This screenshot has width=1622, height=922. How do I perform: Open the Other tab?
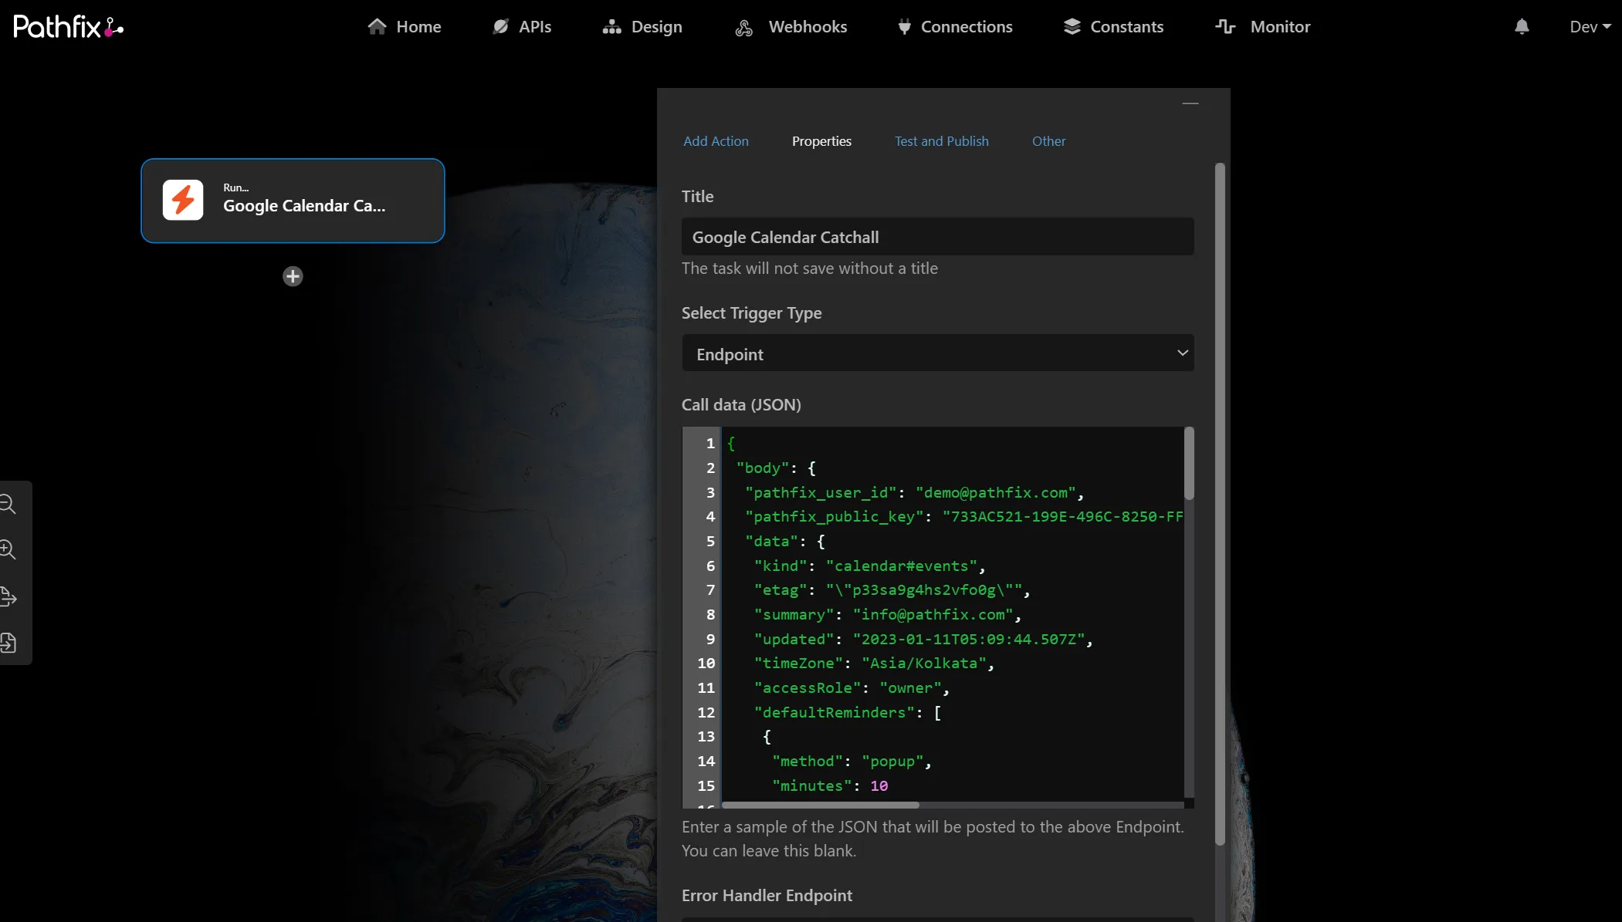1048,141
